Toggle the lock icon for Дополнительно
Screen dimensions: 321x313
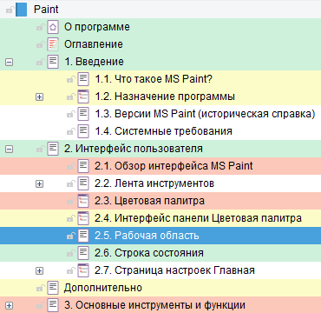click(41, 288)
